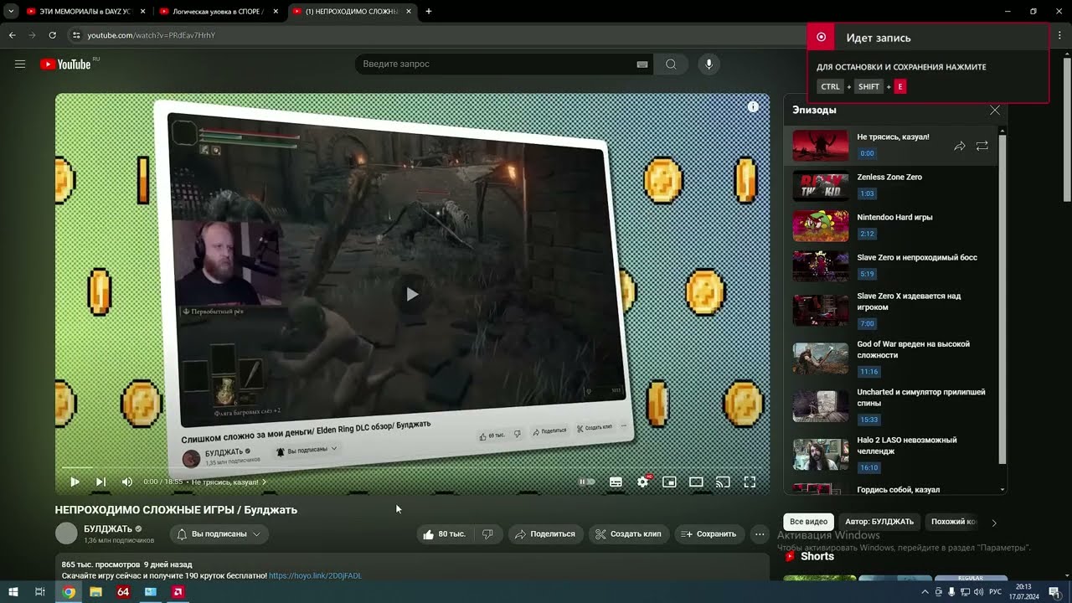This screenshot has height=603, width=1072.
Task: Share the 'Не трясись, казуал!' chapter
Action: 960,146
